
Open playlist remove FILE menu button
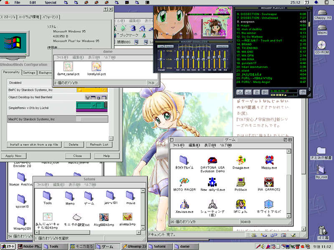tap(248, 92)
